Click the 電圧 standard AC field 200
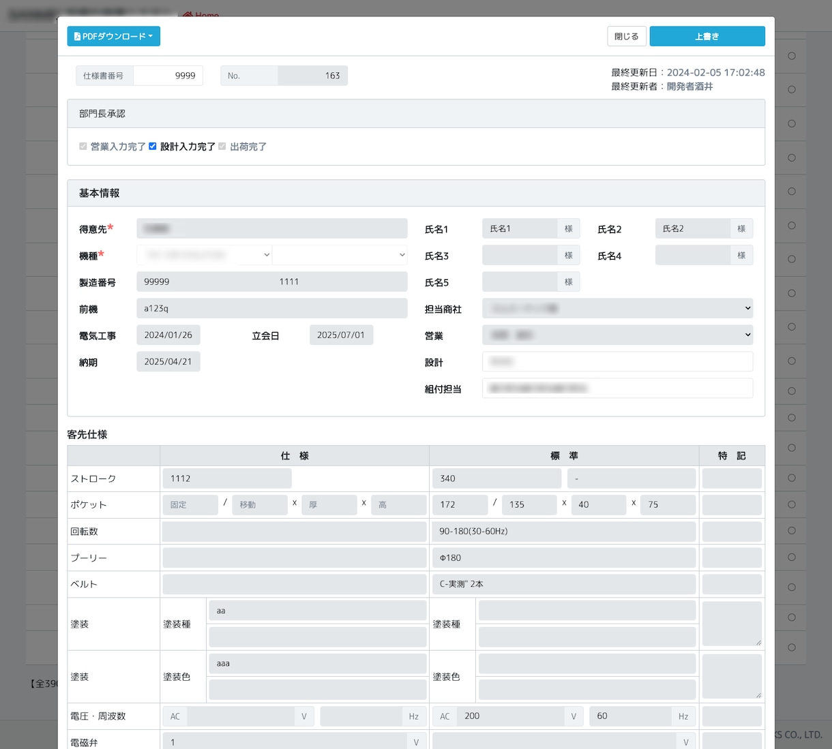Screen dimensions: 832x749 click(x=510, y=716)
